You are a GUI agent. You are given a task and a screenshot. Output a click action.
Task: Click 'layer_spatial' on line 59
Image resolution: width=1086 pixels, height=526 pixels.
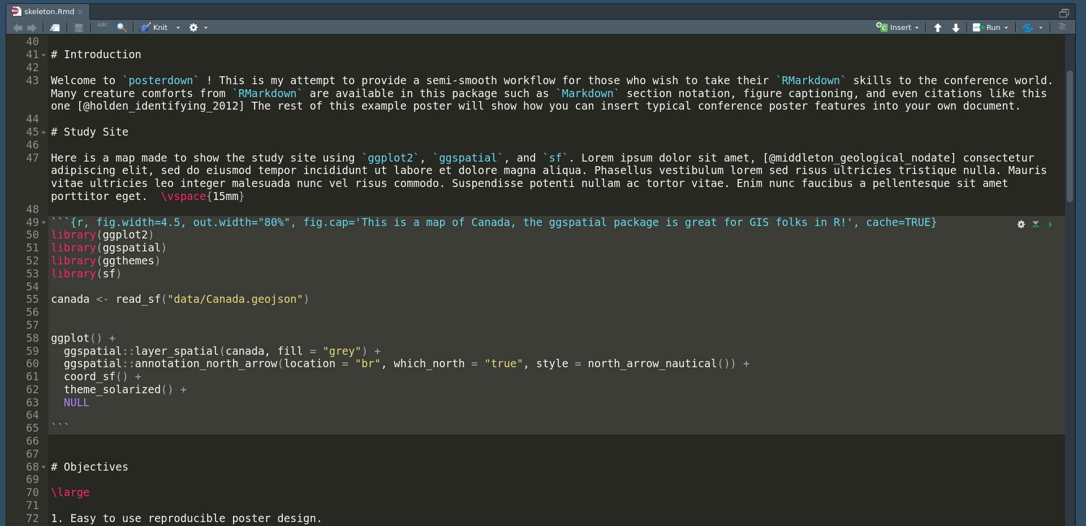[177, 351]
